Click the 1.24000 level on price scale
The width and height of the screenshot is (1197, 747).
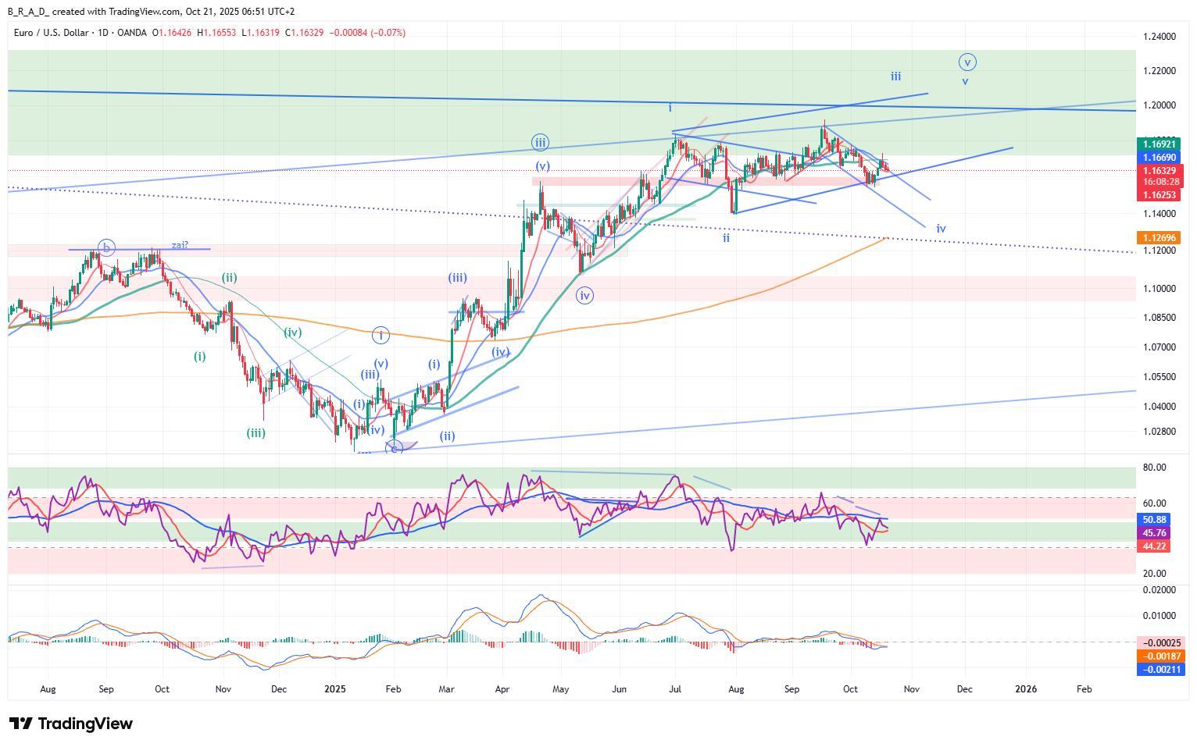click(1159, 37)
